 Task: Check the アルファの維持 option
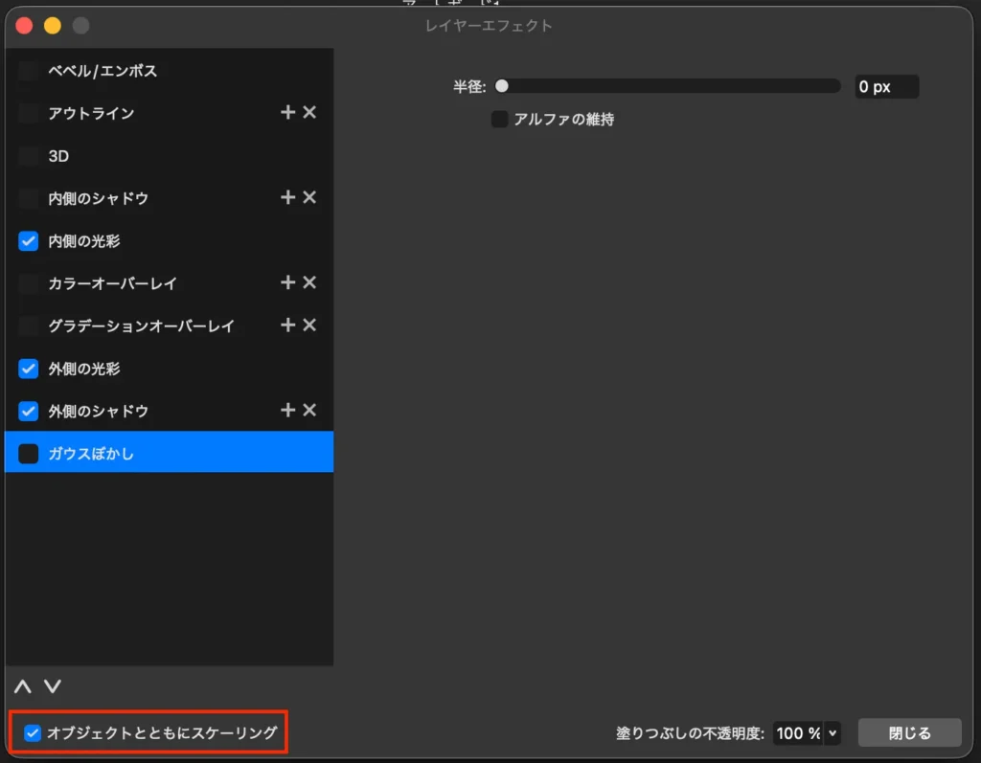pos(499,119)
